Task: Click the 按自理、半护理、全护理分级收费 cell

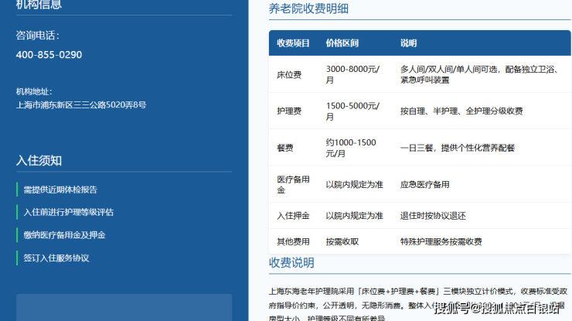Action: click(461, 111)
